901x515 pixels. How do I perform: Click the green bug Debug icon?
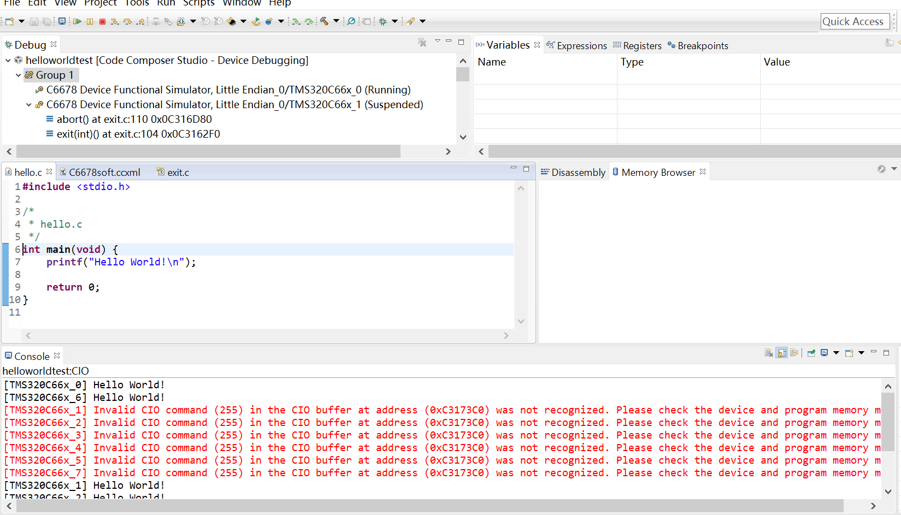tap(382, 21)
